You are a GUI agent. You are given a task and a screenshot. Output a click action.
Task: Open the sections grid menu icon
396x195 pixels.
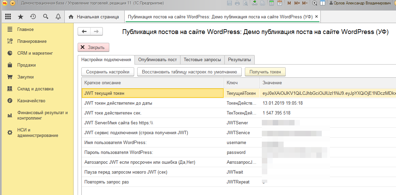(x=8, y=17)
